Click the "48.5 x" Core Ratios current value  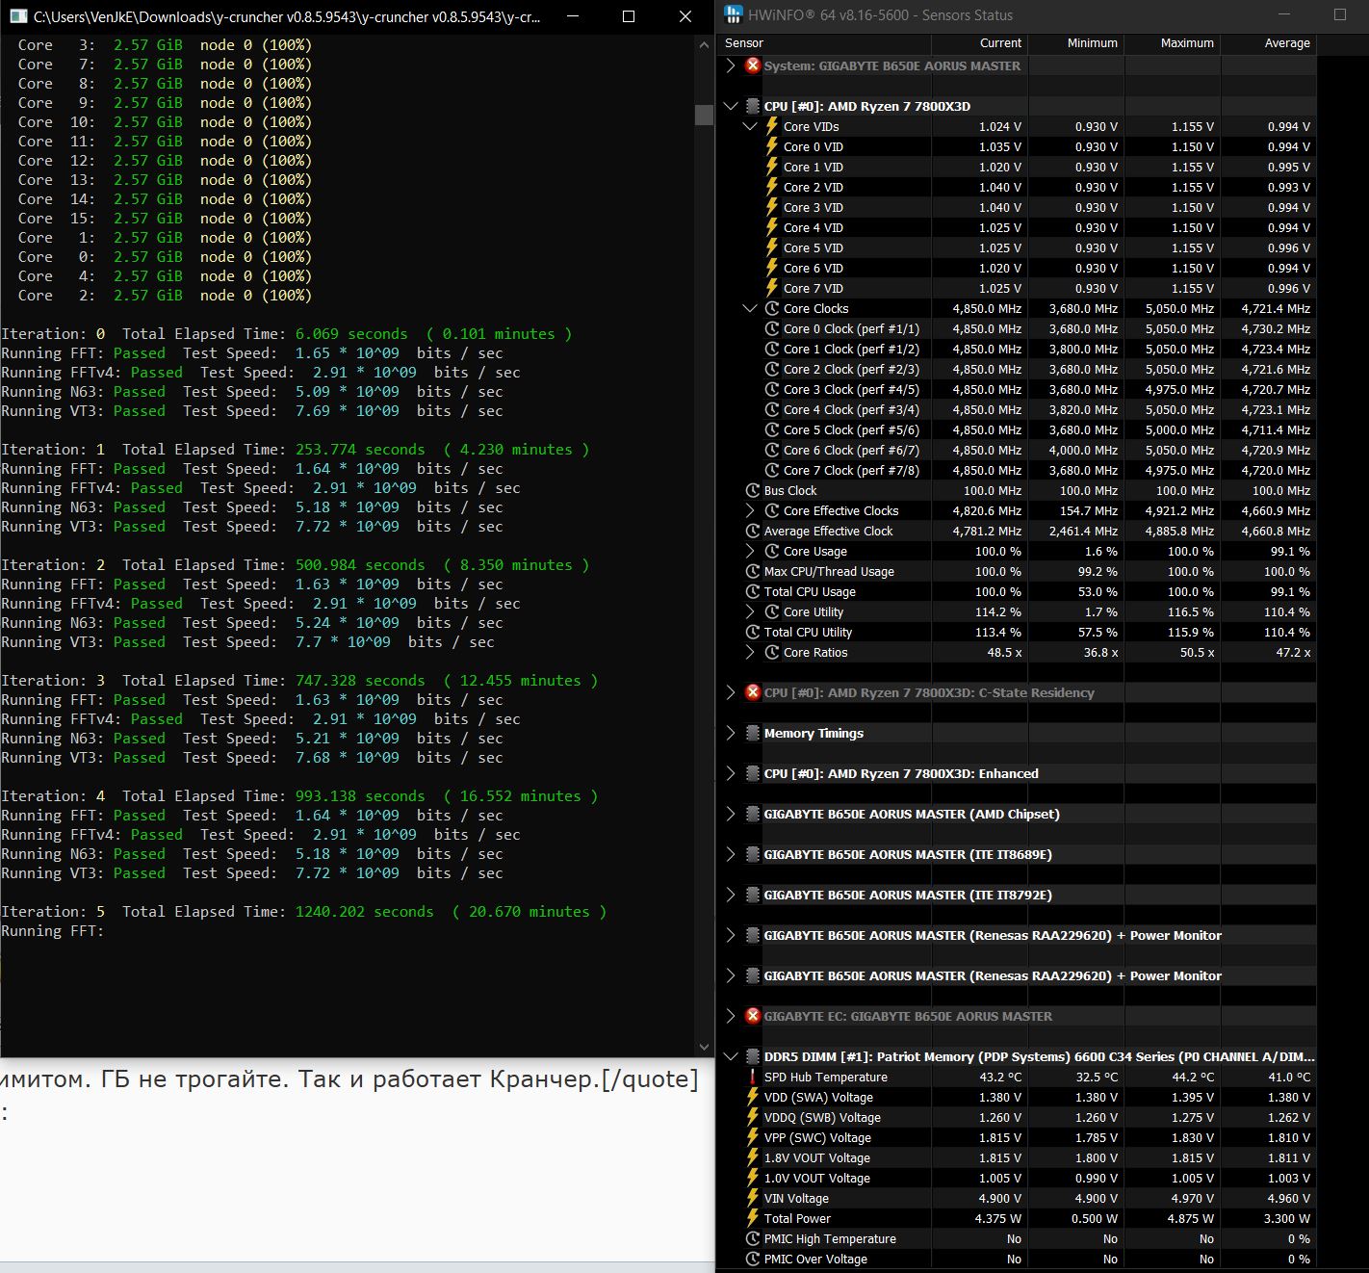(1004, 652)
